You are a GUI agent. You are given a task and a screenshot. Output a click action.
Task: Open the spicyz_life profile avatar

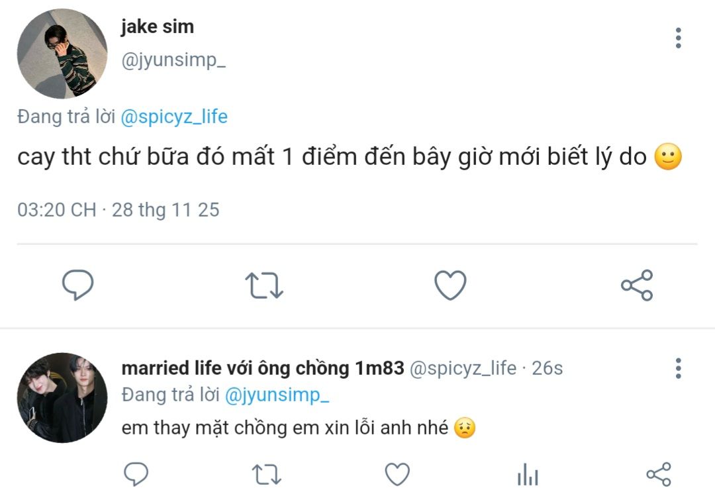(x=62, y=397)
